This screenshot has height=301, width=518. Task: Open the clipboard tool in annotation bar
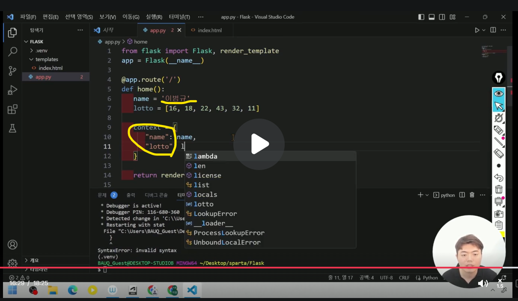pyautogui.click(x=499, y=225)
